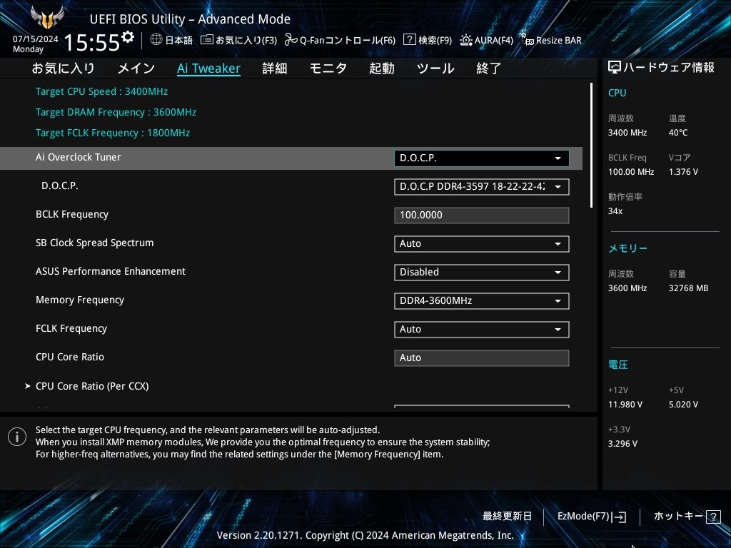
Task: Open FCLK Frequency dropdown
Action: tap(482, 330)
